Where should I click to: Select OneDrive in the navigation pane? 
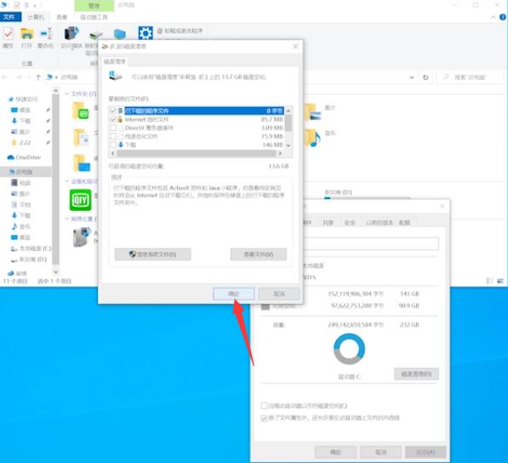(24, 157)
